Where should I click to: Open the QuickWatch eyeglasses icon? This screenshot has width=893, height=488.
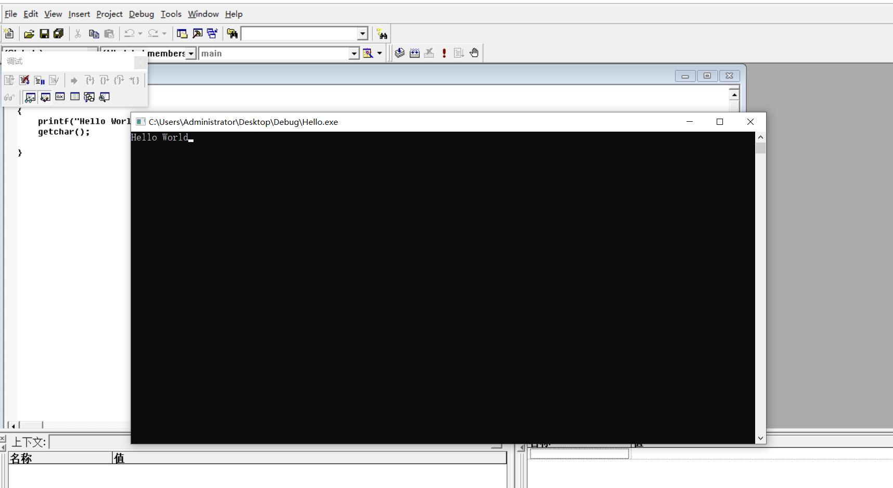9,97
